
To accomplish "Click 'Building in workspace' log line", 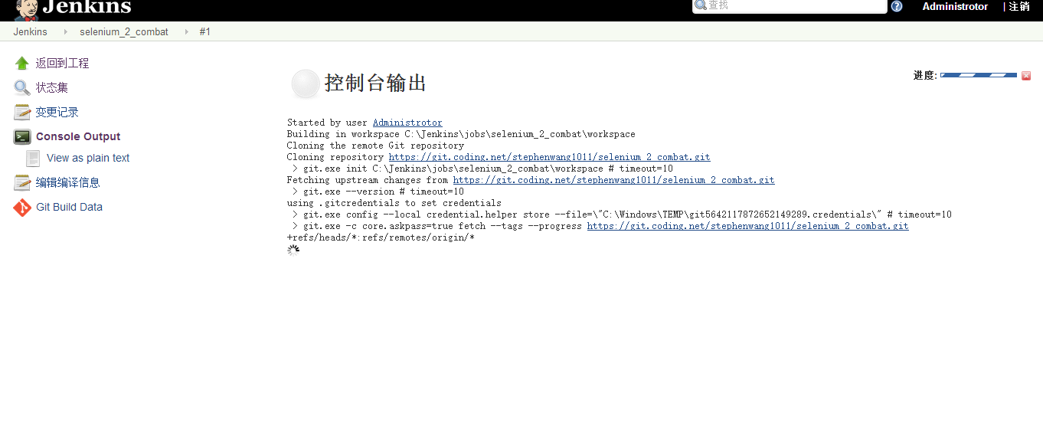I will (x=461, y=134).
